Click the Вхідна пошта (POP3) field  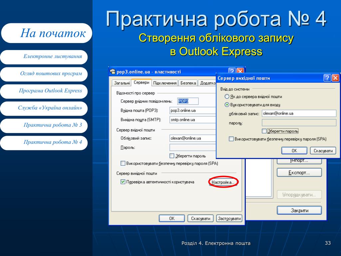tap(193, 110)
